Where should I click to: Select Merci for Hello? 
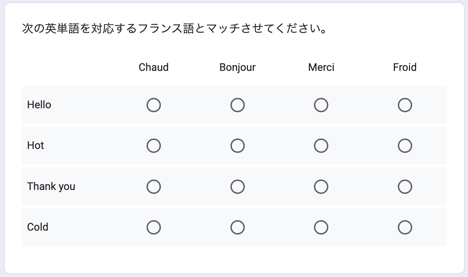coord(321,105)
